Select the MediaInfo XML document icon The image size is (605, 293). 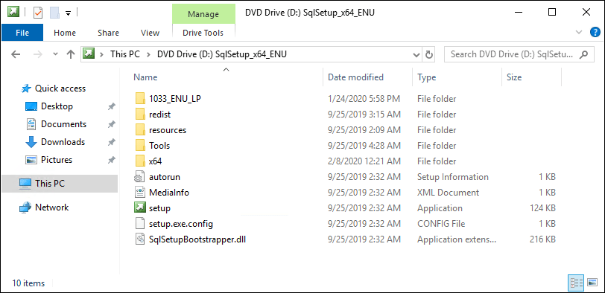(139, 192)
